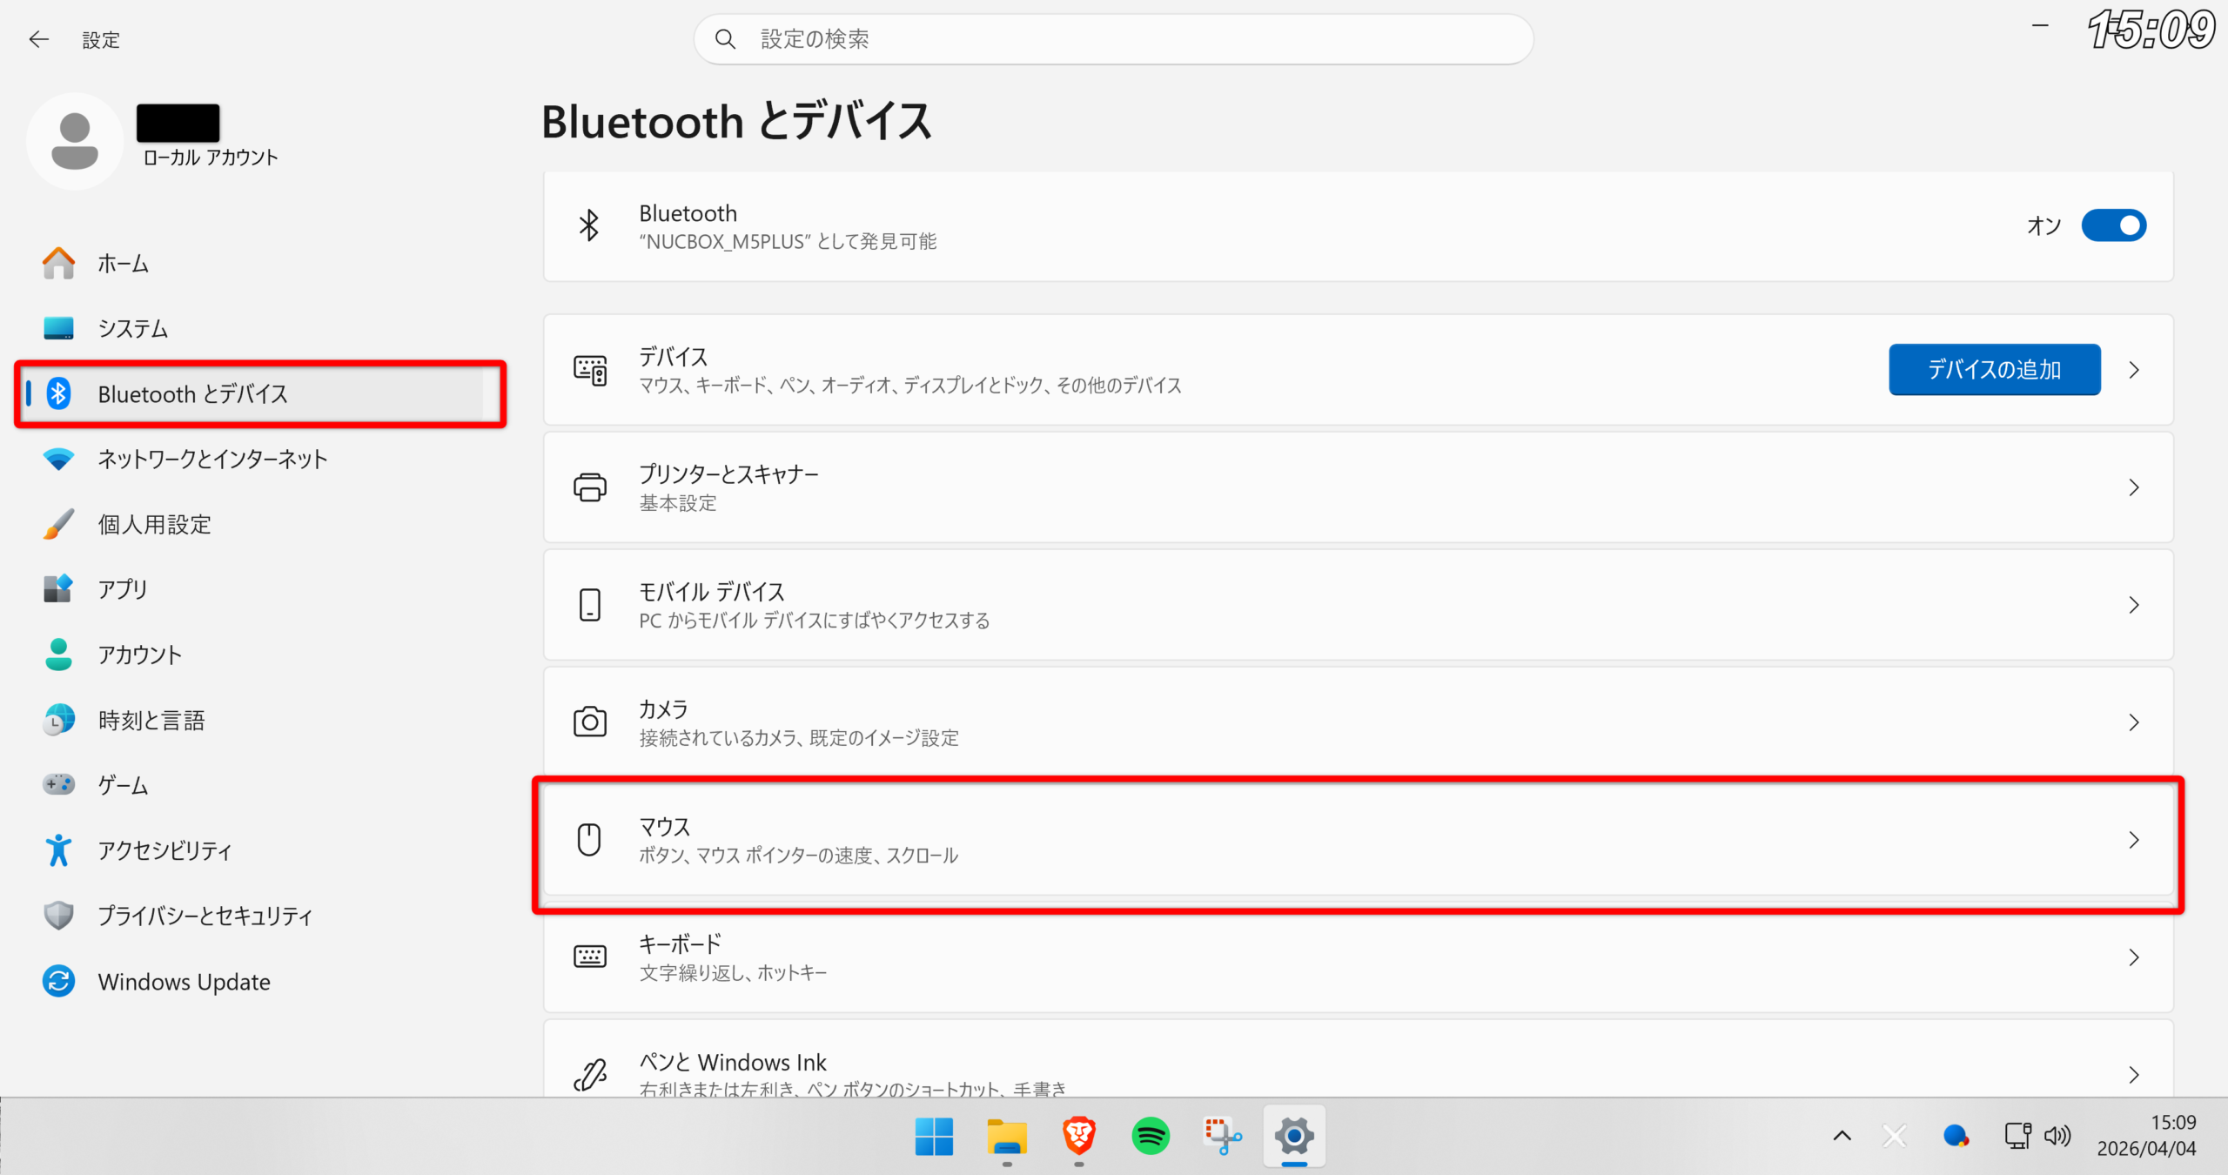
Task: Open Snipping Tool in taskbar
Action: [1222, 1136]
